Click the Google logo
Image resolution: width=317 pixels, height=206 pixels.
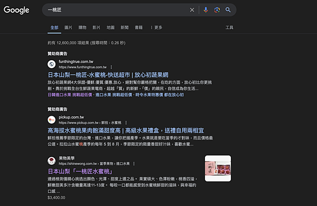(16, 10)
